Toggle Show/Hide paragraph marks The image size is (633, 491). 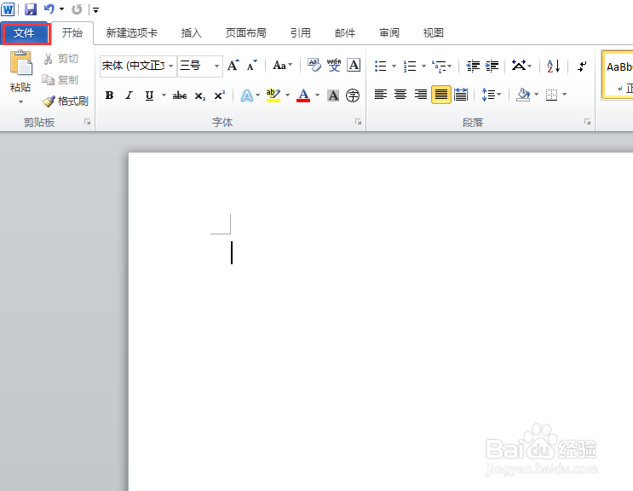pos(582,66)
